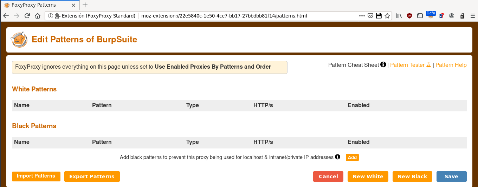
Task: Reload the current page
Action: 27,16
